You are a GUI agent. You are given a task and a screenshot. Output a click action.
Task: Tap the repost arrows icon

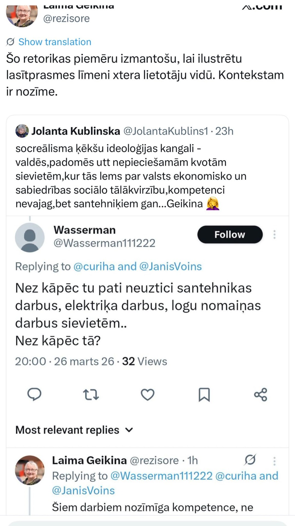tap(91, 395)
